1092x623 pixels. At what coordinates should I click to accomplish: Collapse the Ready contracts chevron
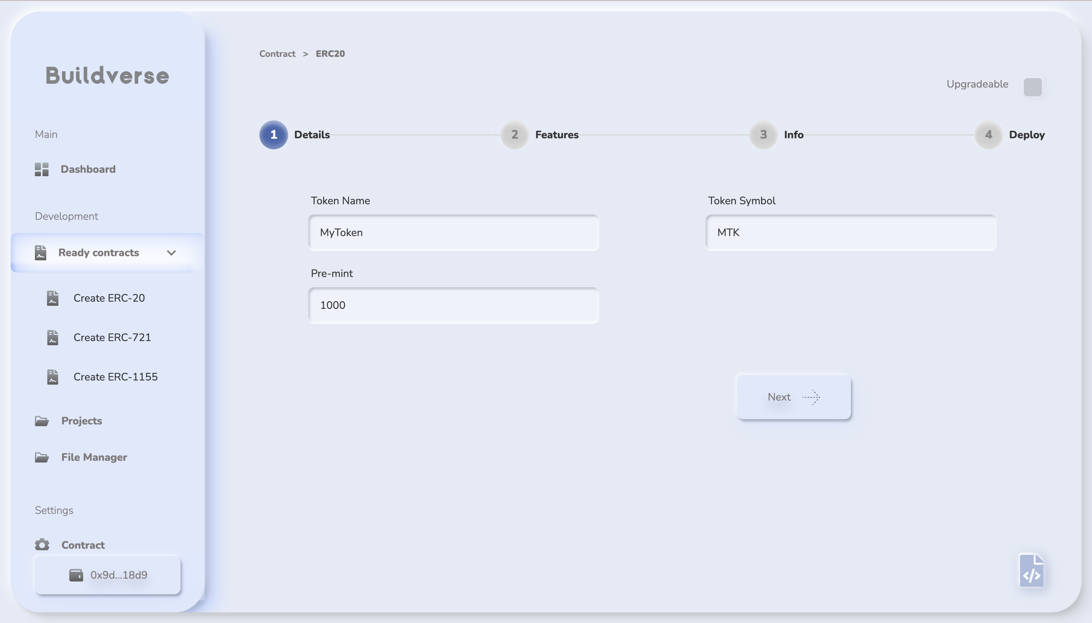point(171,252)
